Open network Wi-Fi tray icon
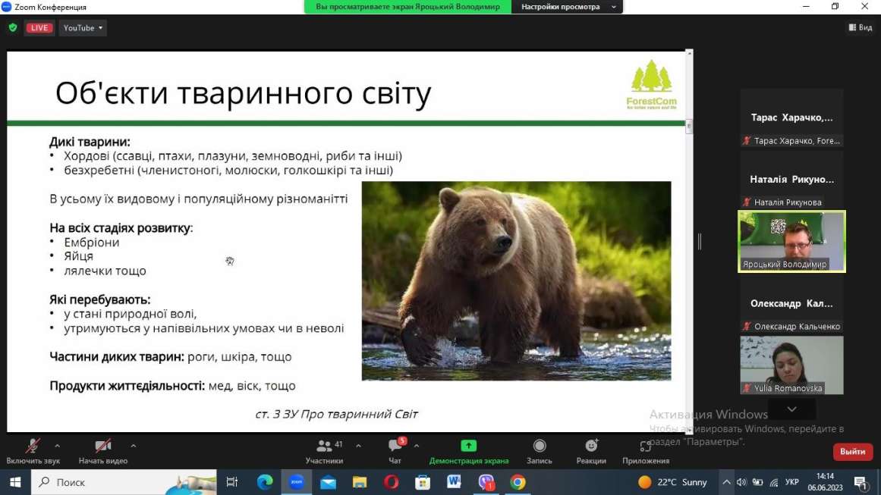 coord(774,482)
